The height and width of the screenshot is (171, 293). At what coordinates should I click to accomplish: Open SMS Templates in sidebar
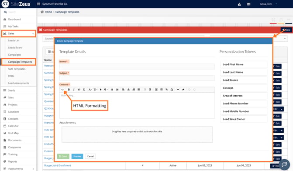(17, 69)
